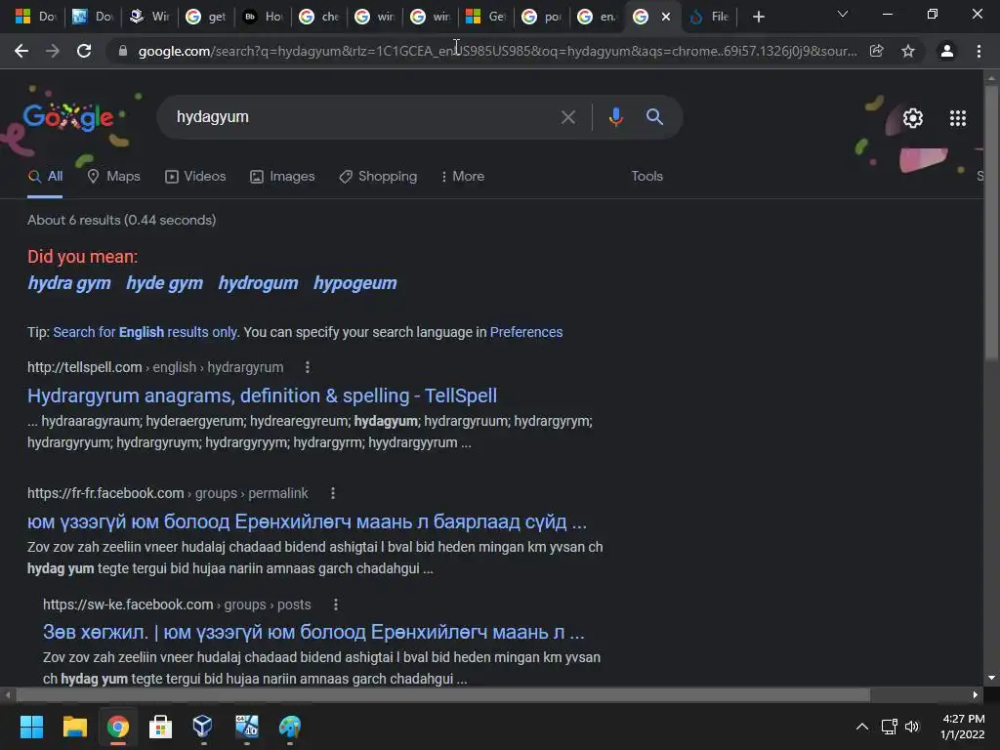Image resolution: width=1000 pixels, height=750 pixels.
Task: Reload the current page
Action: click(84, 51)
